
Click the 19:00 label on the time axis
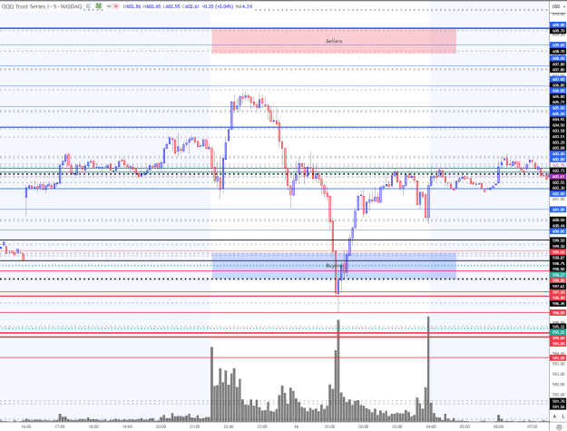click(x=127, y=426)
